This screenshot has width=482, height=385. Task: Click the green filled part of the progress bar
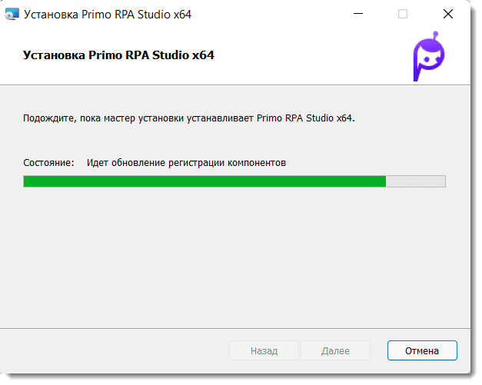coord(204,181)
